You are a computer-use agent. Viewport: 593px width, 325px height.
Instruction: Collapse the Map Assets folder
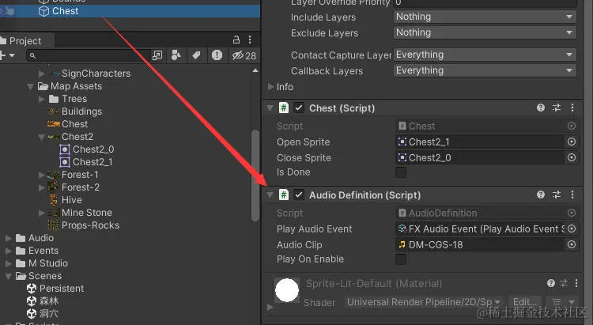click(x=31, y=86)
